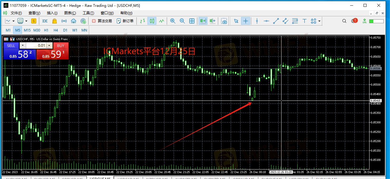Open the shapes objects icon

coord(313,21)
